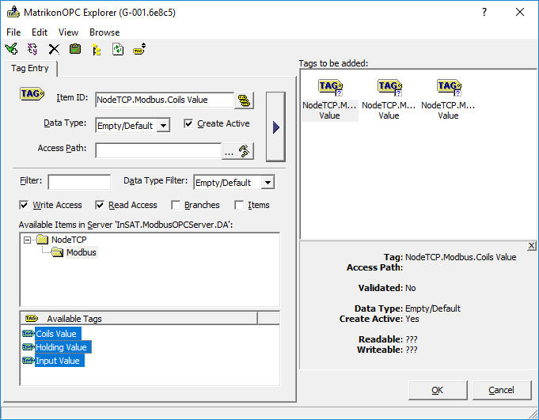Disable the Write Access checkbox

25,205
